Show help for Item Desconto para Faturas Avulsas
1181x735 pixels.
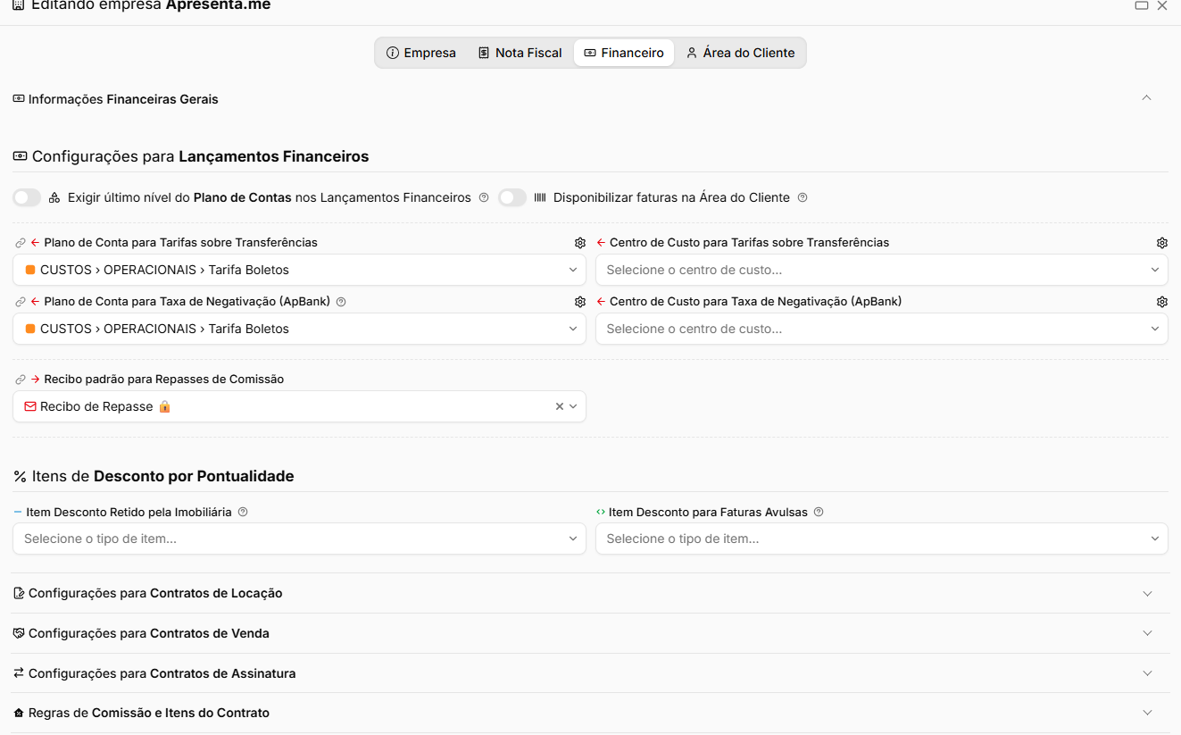(x=819, y=513)
